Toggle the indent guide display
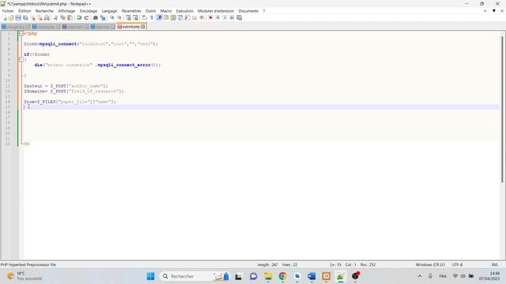 coord(159,17)
